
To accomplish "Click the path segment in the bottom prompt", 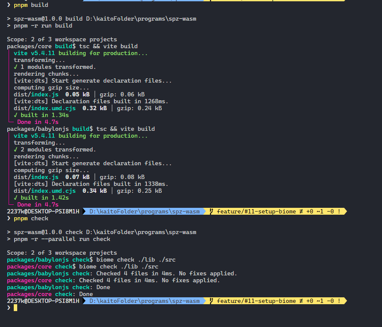I will tap(145, 301).
